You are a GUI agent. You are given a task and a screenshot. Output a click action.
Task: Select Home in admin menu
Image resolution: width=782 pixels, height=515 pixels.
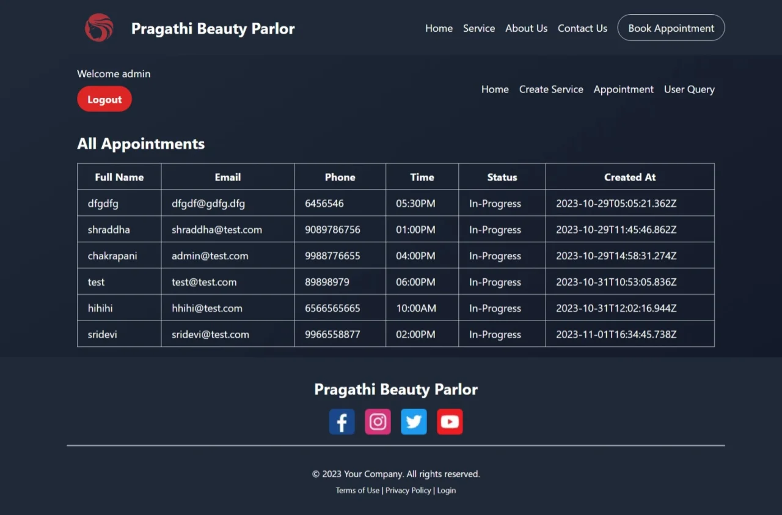coord(495,89)
